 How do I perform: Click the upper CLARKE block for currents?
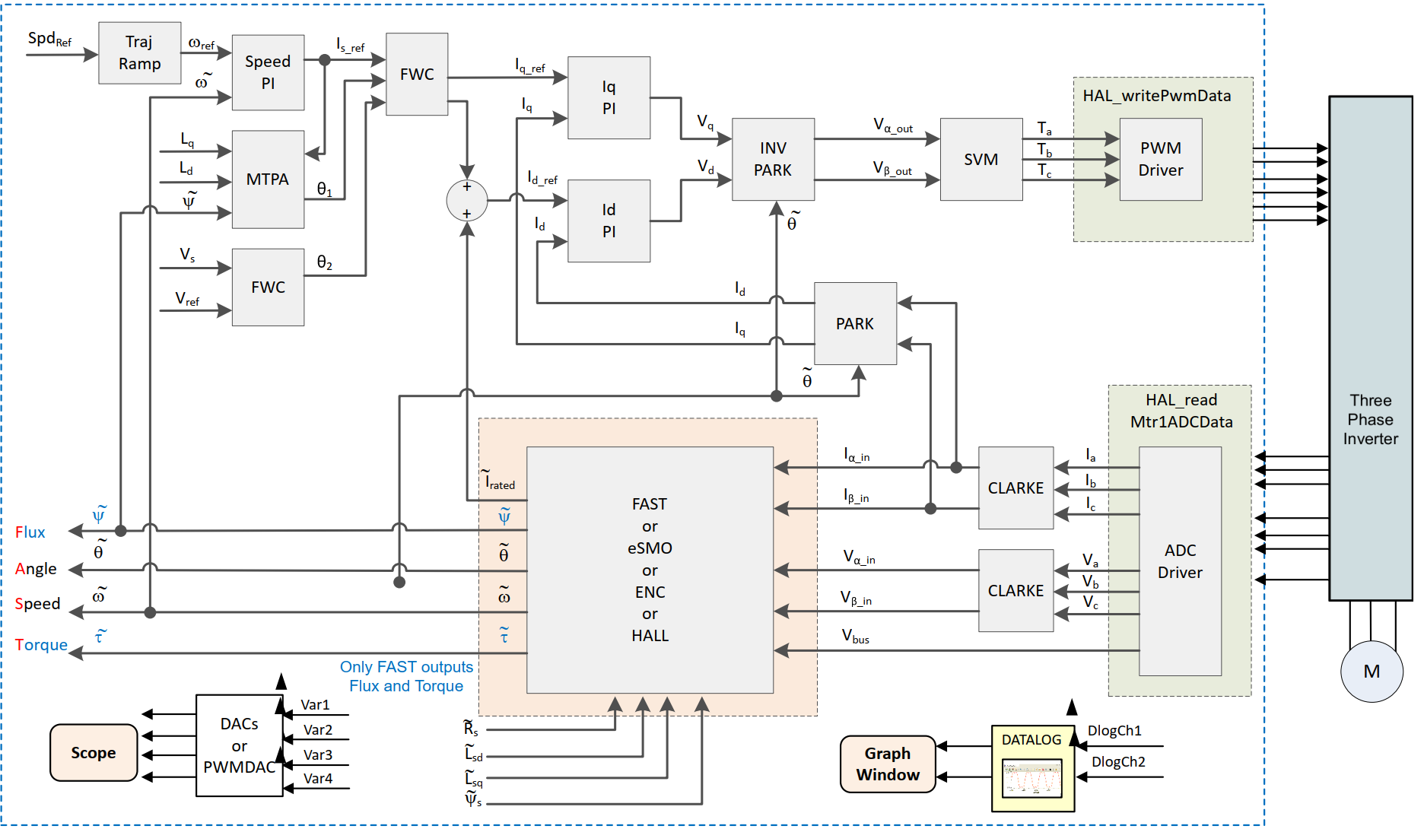(x=1016, y=488)
